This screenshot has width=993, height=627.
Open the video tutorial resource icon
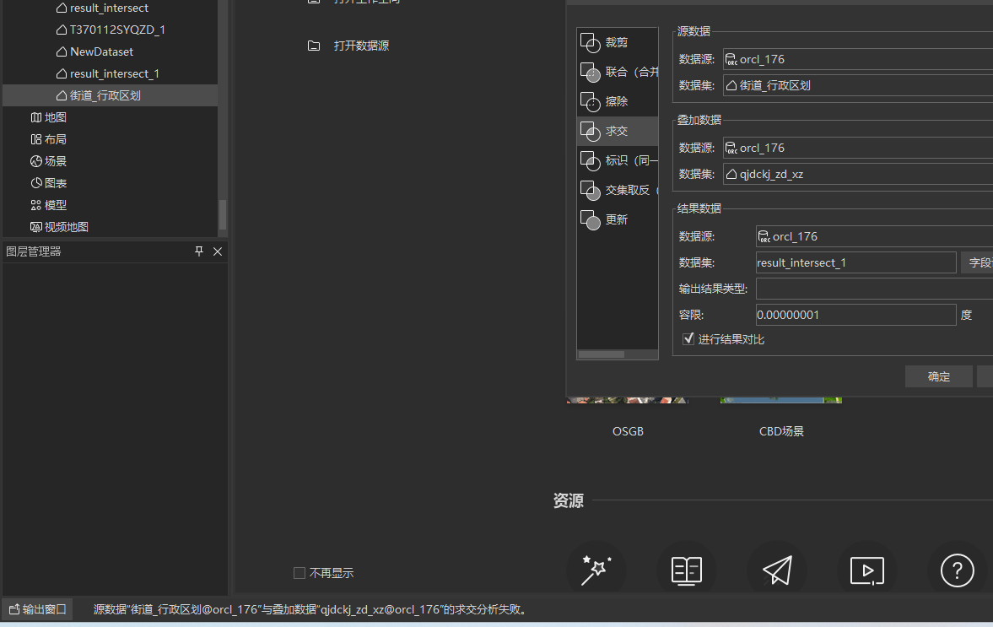click(867, 570)
